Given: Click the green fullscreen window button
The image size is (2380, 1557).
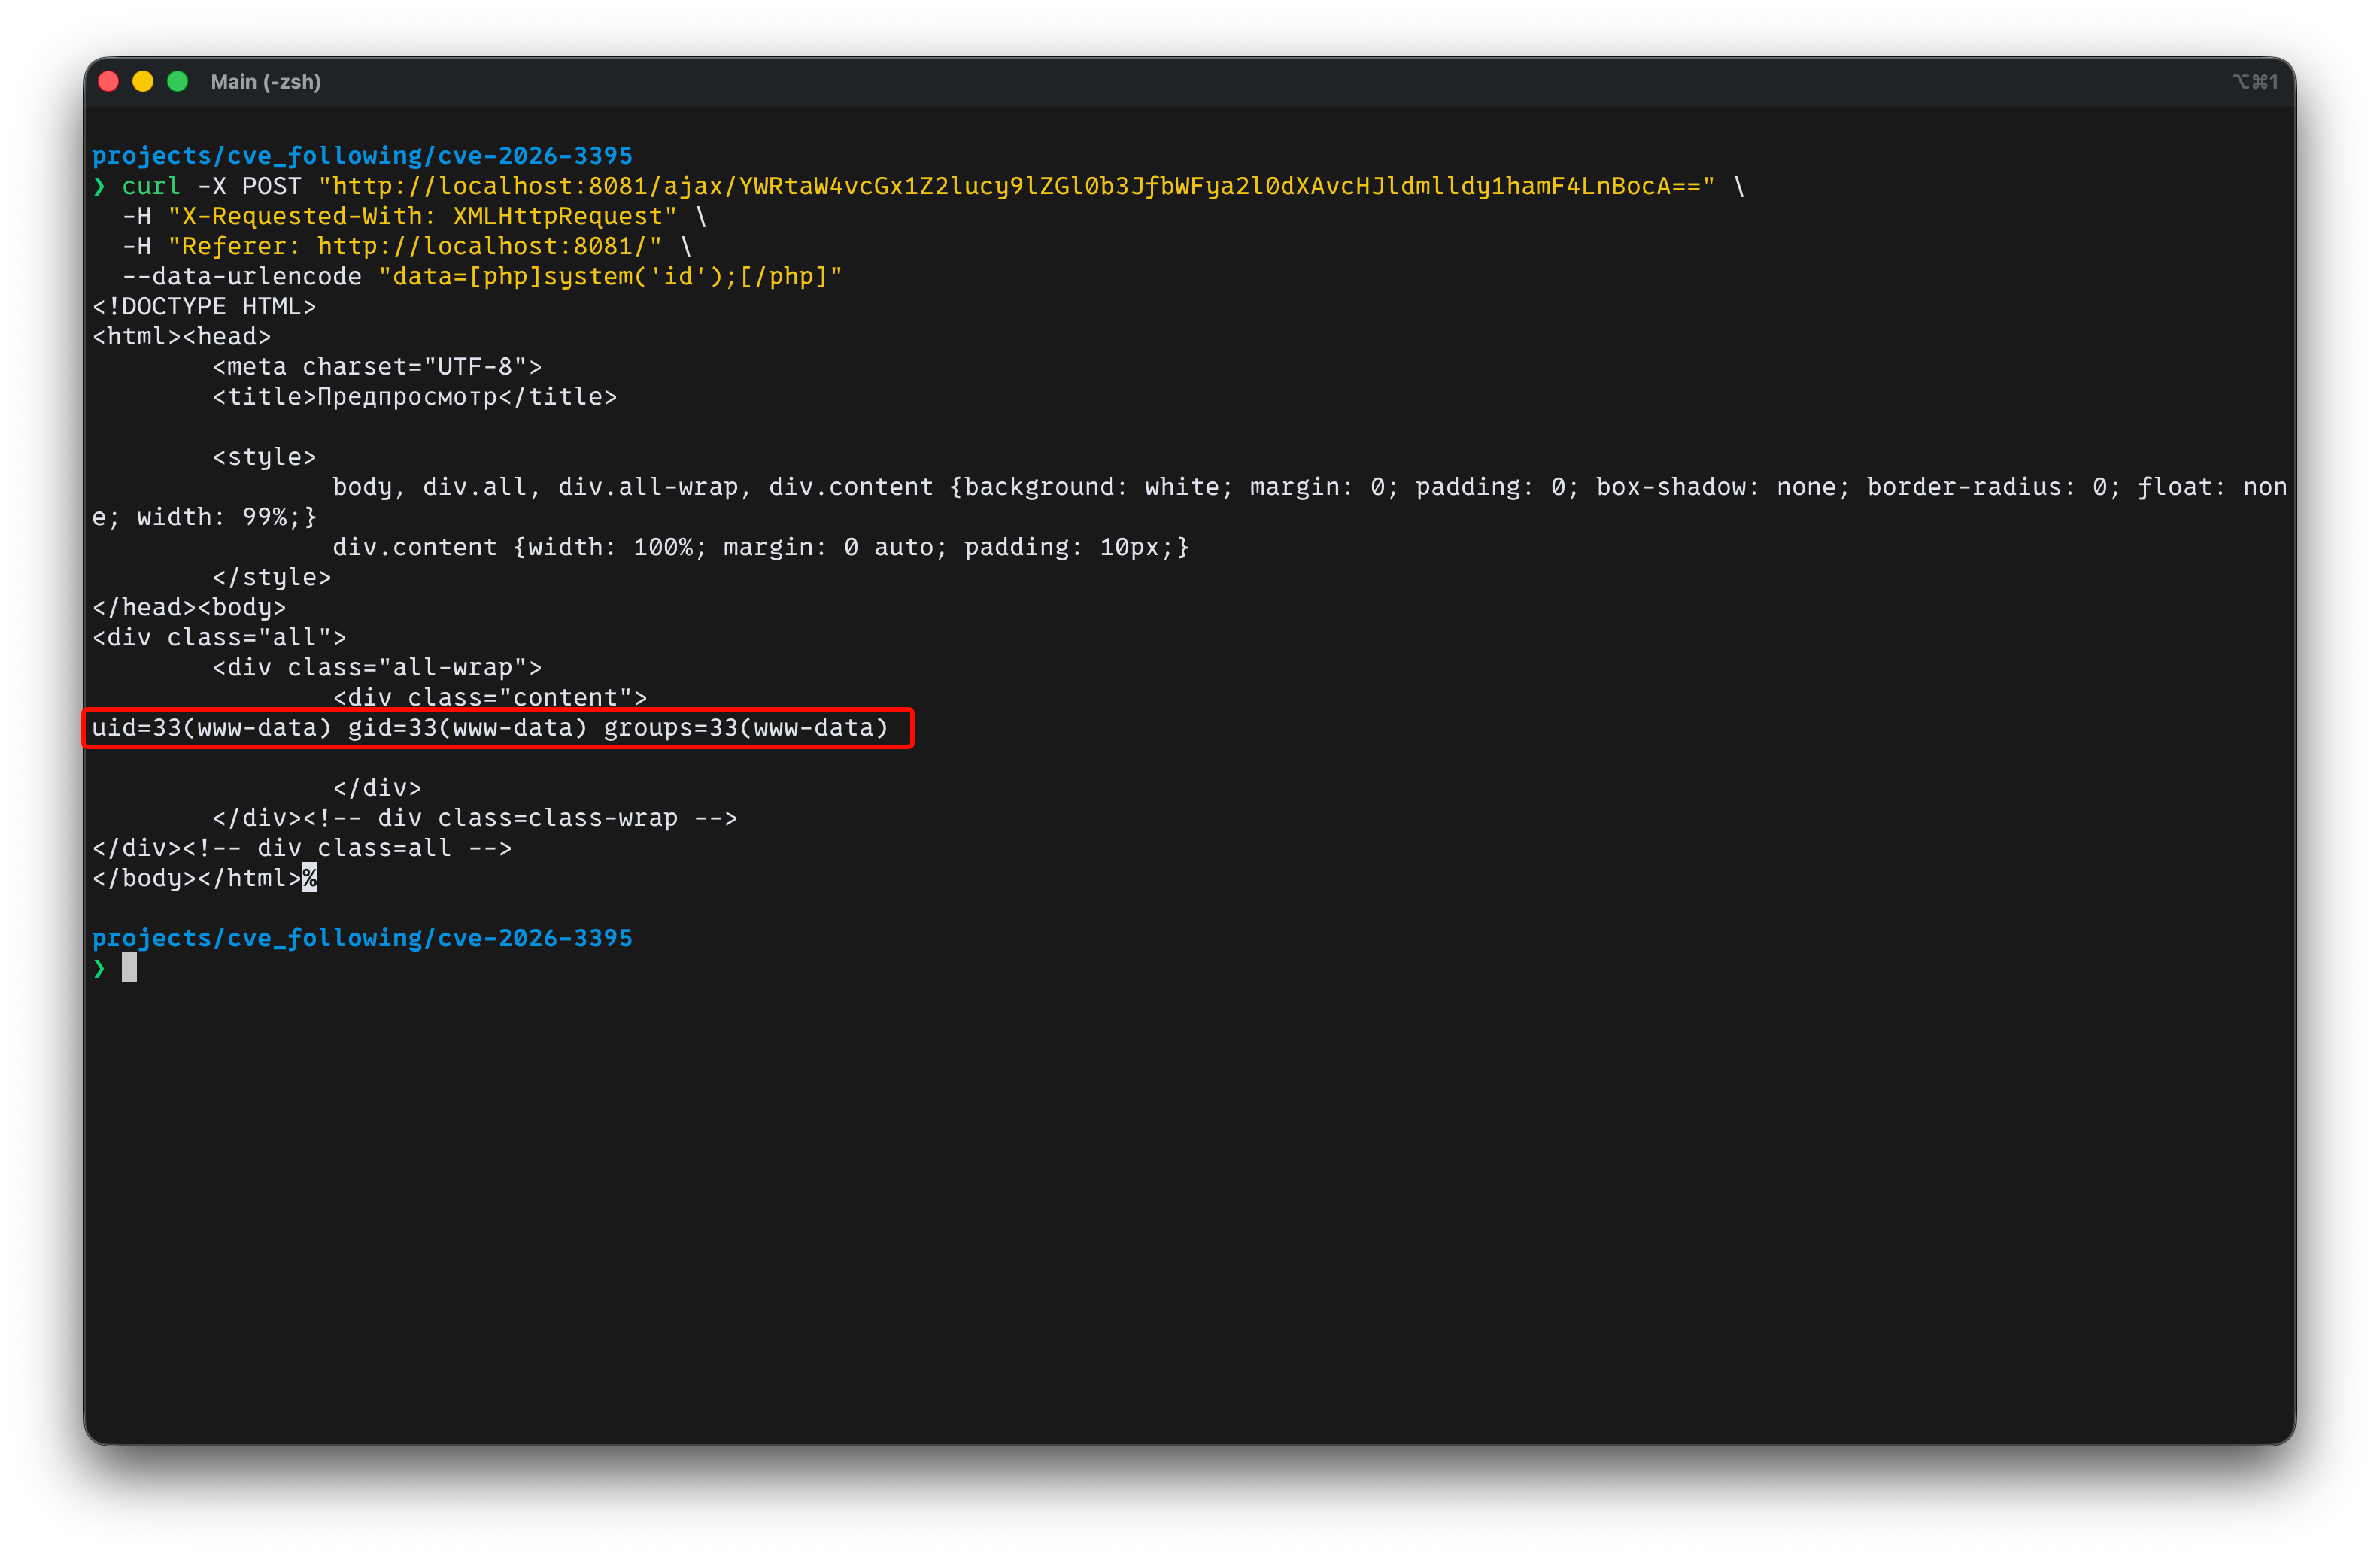Looking at the screenshot, I should pyautogui.click(x=178, y=82).
